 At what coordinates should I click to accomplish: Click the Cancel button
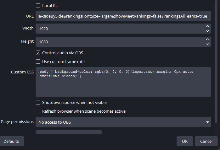206,141
